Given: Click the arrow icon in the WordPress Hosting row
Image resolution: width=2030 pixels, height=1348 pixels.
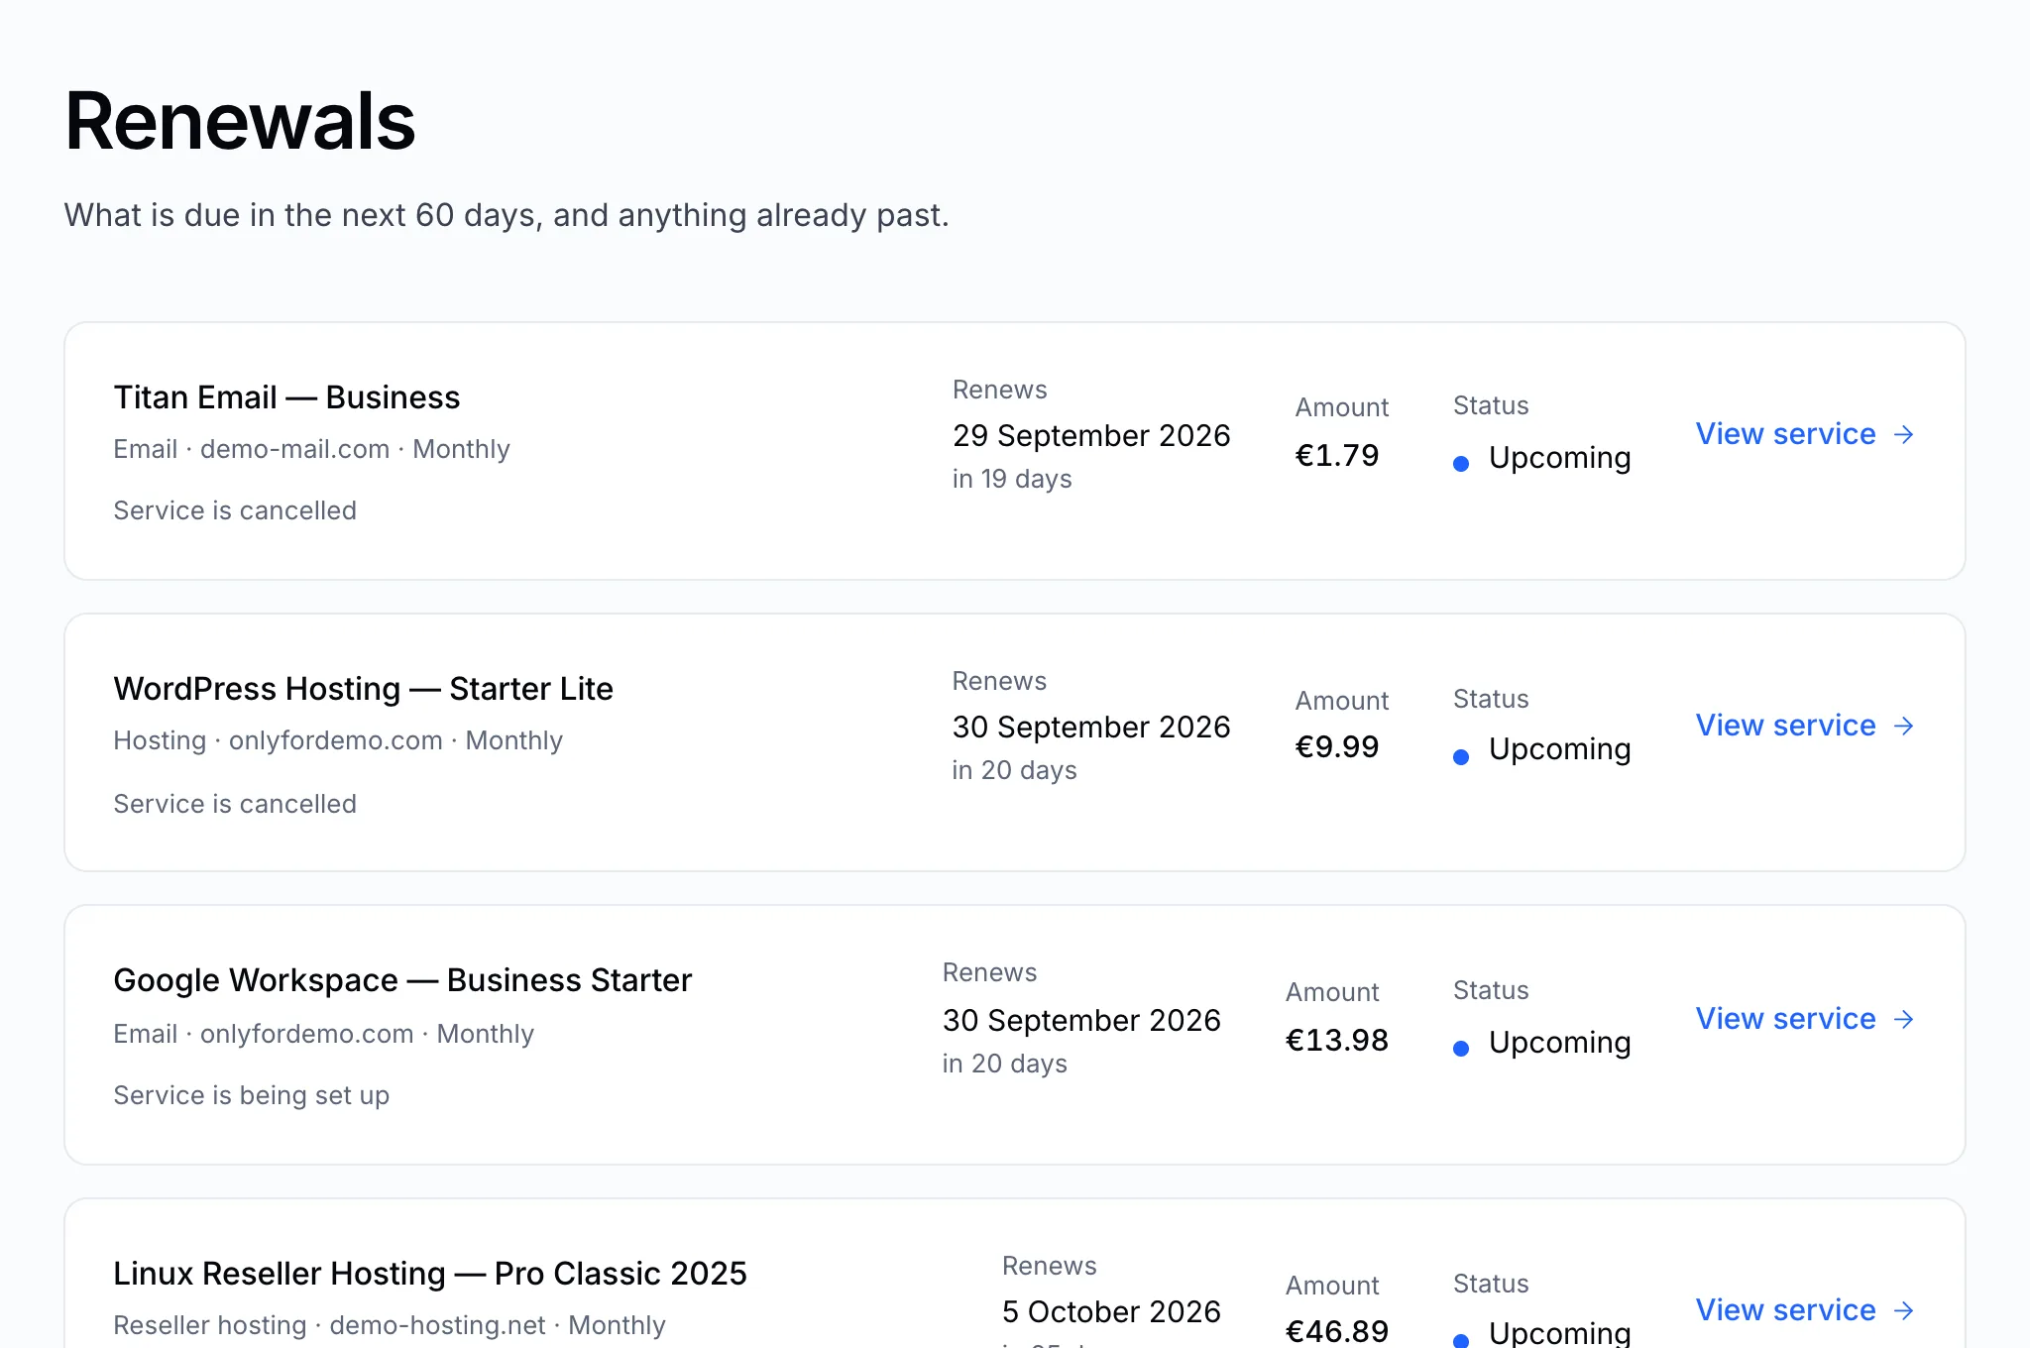Looking at the screenshot, I should click(x=1903, y=726).
